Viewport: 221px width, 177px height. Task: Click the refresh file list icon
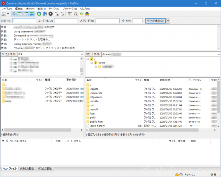pos(39,14)
